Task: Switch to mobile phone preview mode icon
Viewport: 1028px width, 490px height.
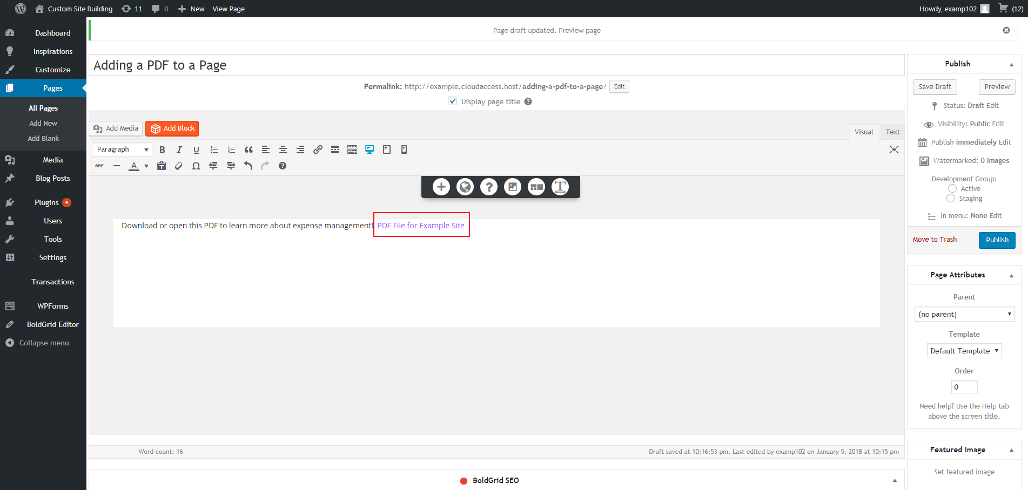Action: coord(404,150)
